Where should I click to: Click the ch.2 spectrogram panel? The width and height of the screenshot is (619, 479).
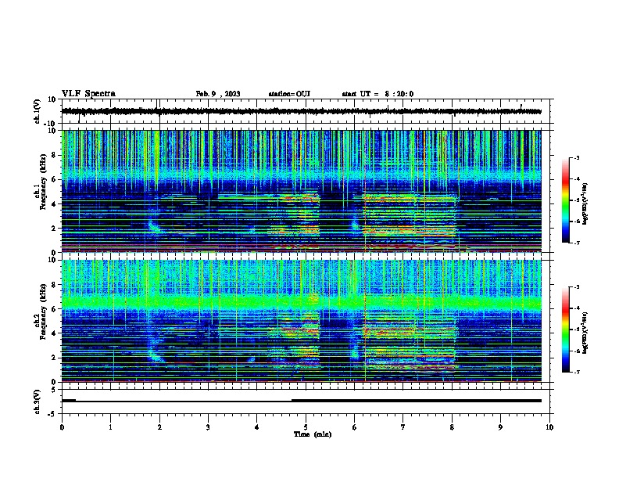point(301,321)
